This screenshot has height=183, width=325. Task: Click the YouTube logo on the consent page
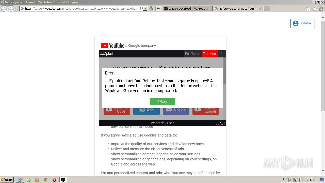(113, 45)
